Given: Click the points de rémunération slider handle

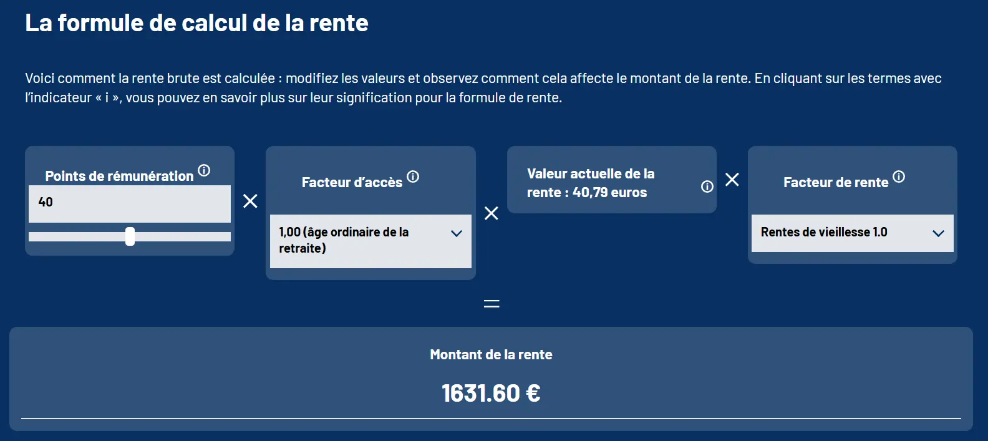Looking at the screenshot, I should [129, 236].
